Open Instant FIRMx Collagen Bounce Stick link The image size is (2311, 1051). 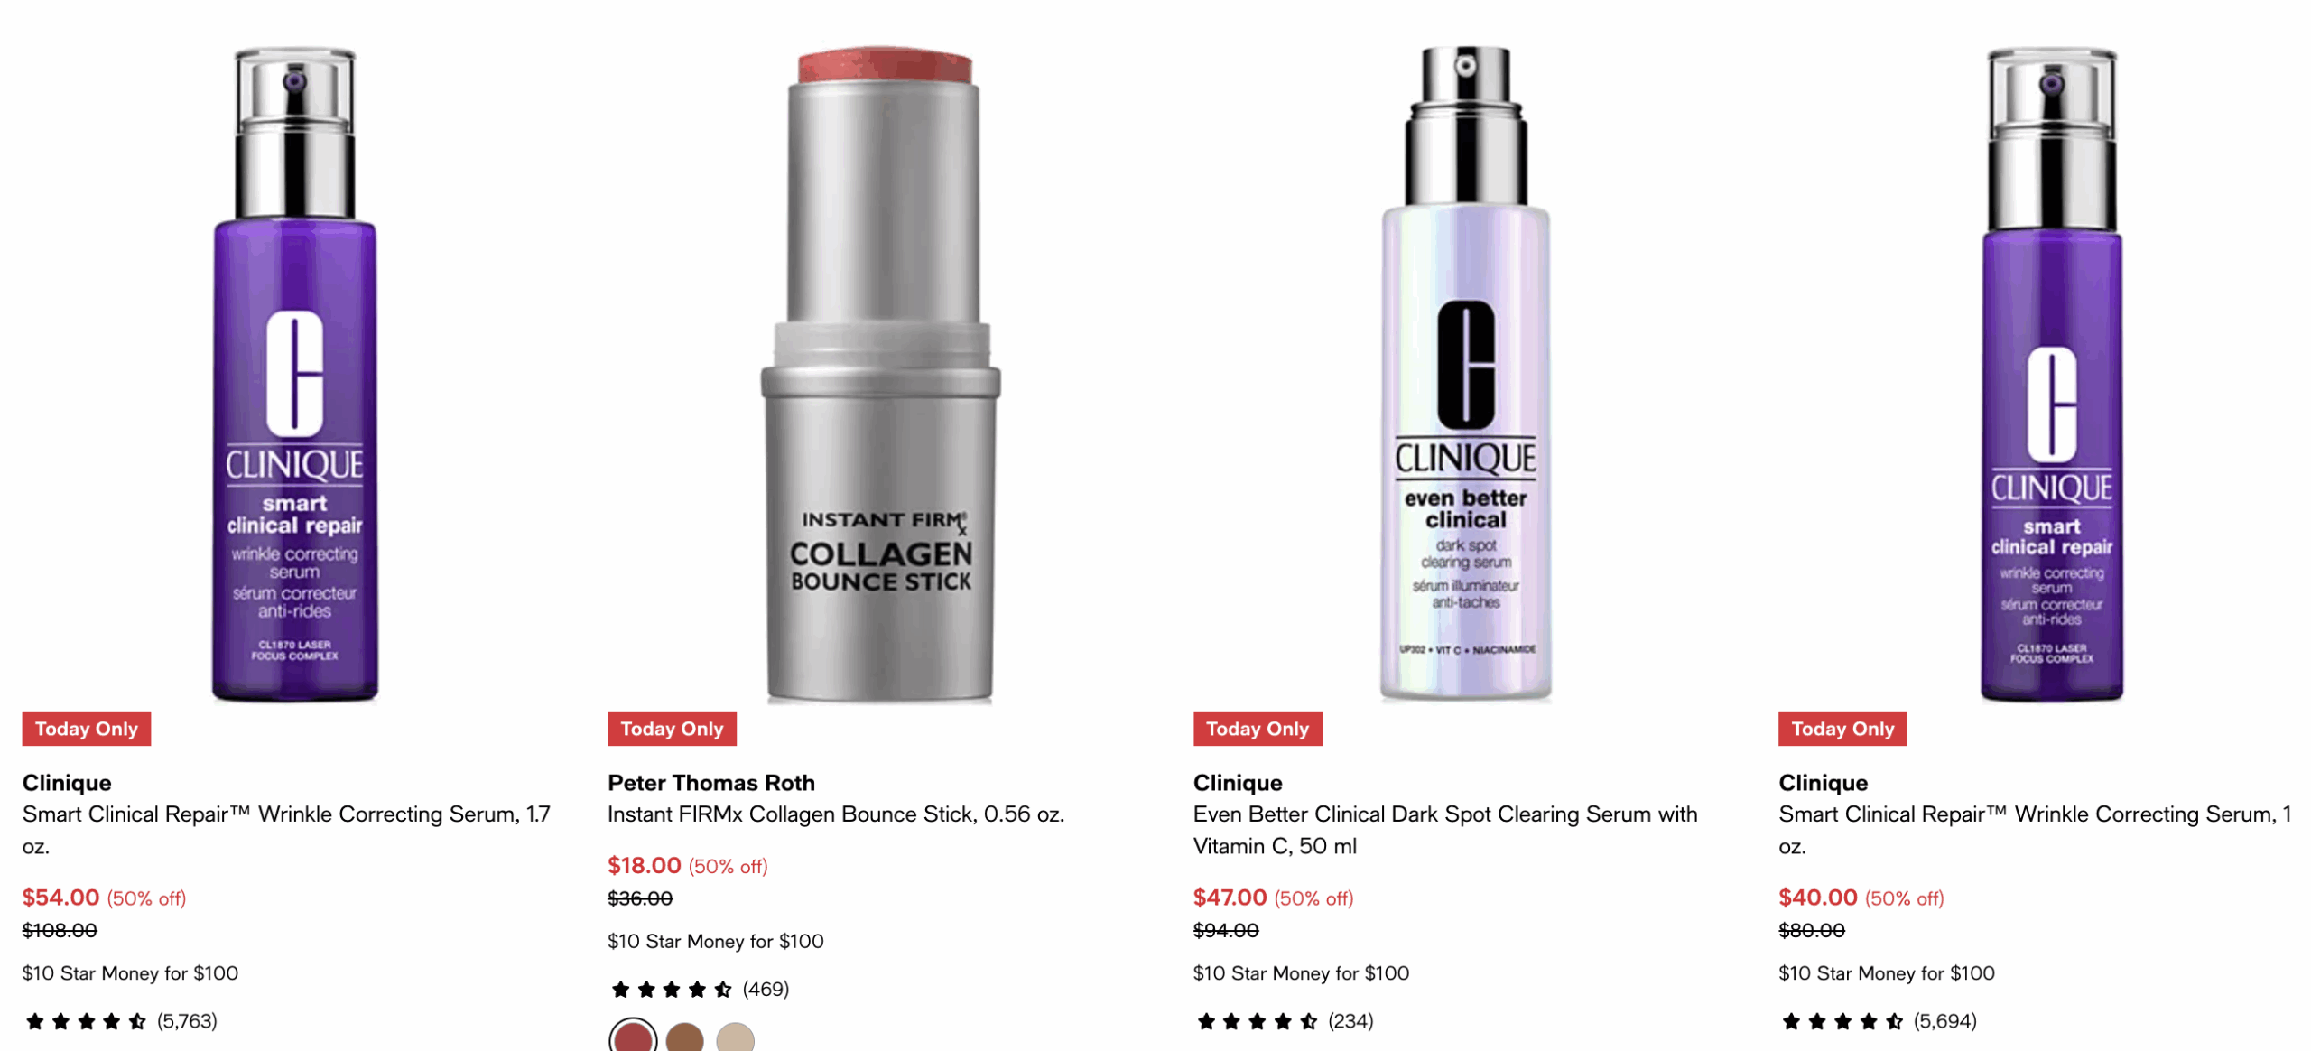click(835, 814)
